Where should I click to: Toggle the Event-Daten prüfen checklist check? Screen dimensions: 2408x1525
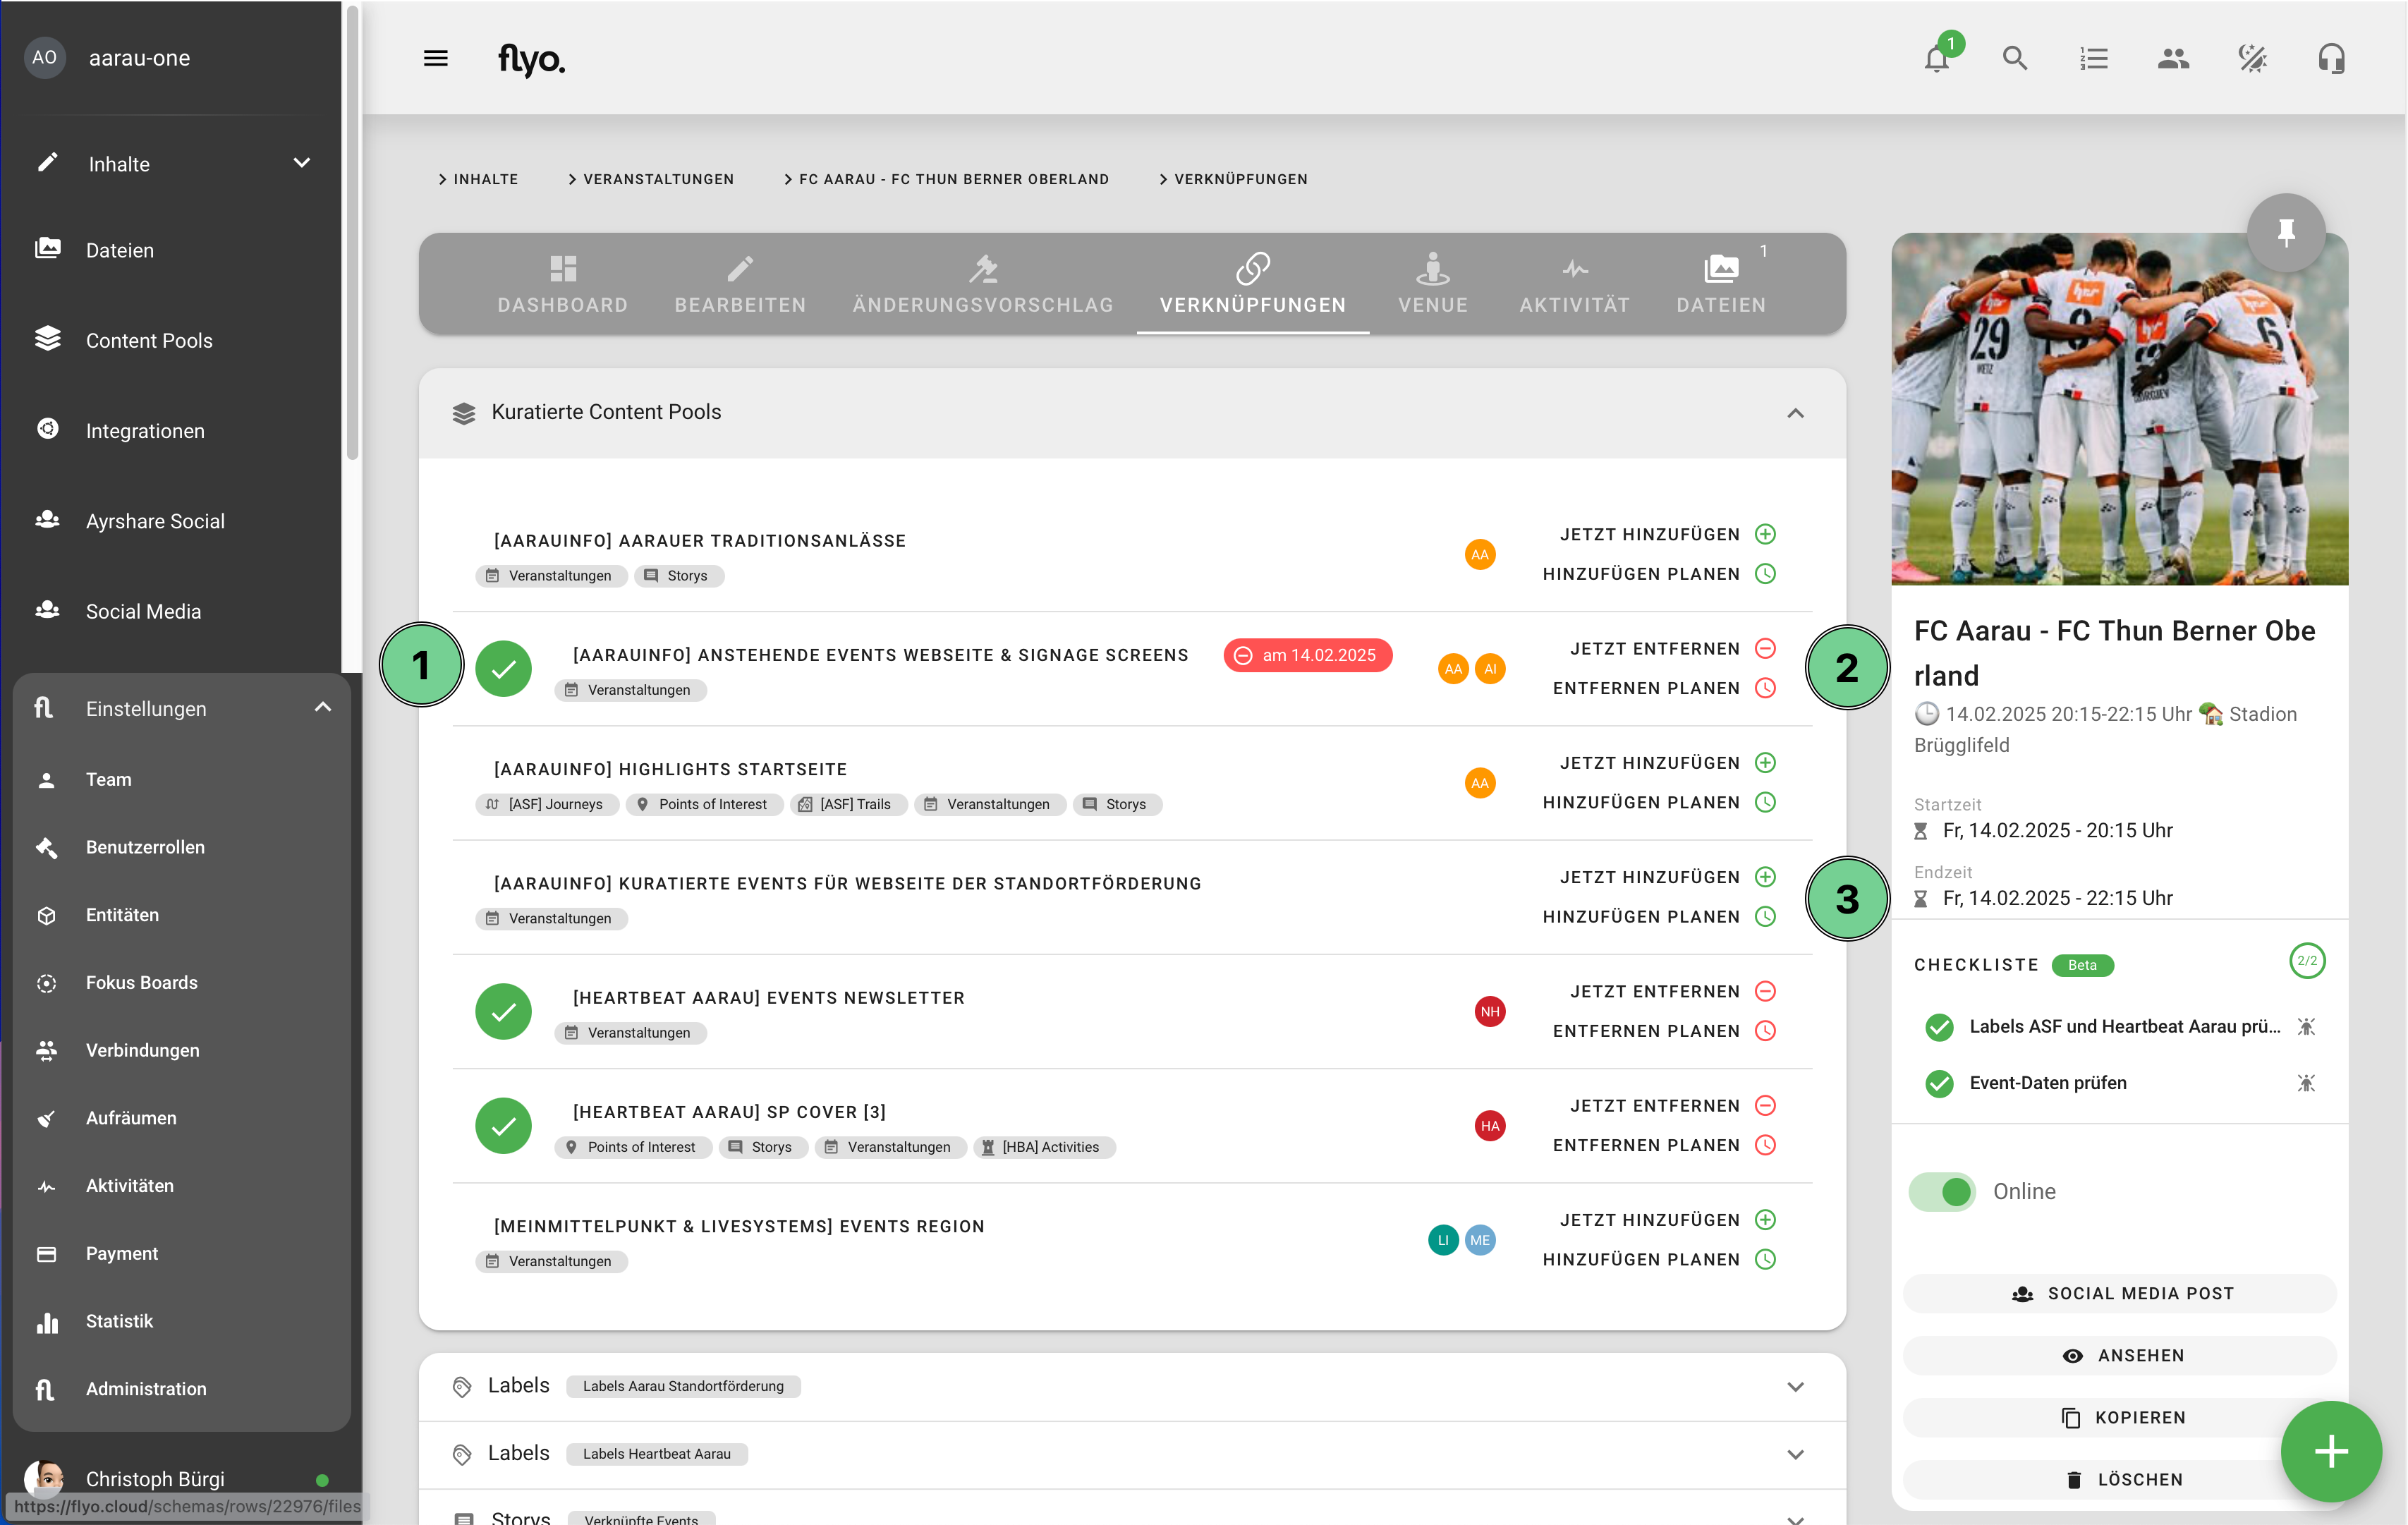(x=1939, y=1083)
